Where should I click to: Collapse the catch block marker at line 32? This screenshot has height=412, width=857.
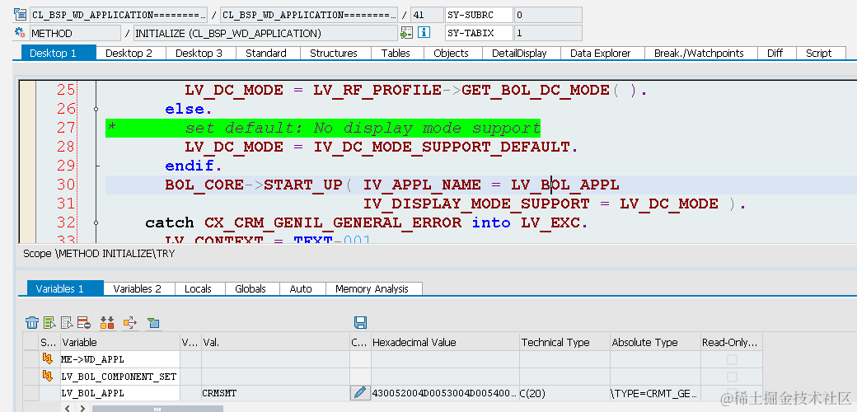click(x=96, y=222)
